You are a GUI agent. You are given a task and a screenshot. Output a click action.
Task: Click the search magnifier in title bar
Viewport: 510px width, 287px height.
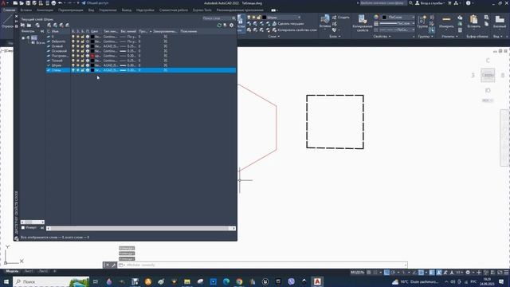click(x=411, y=3)
